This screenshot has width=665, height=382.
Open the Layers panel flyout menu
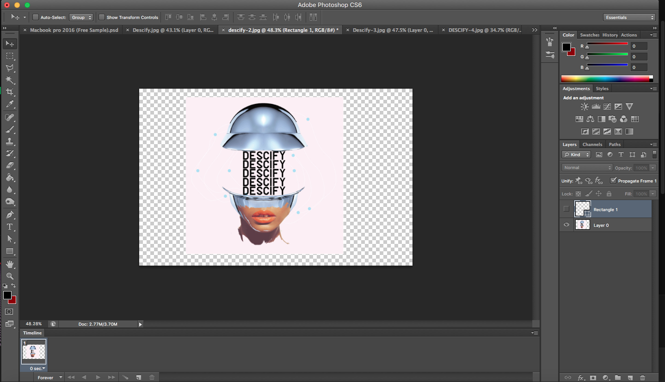[x=653, y=145]
